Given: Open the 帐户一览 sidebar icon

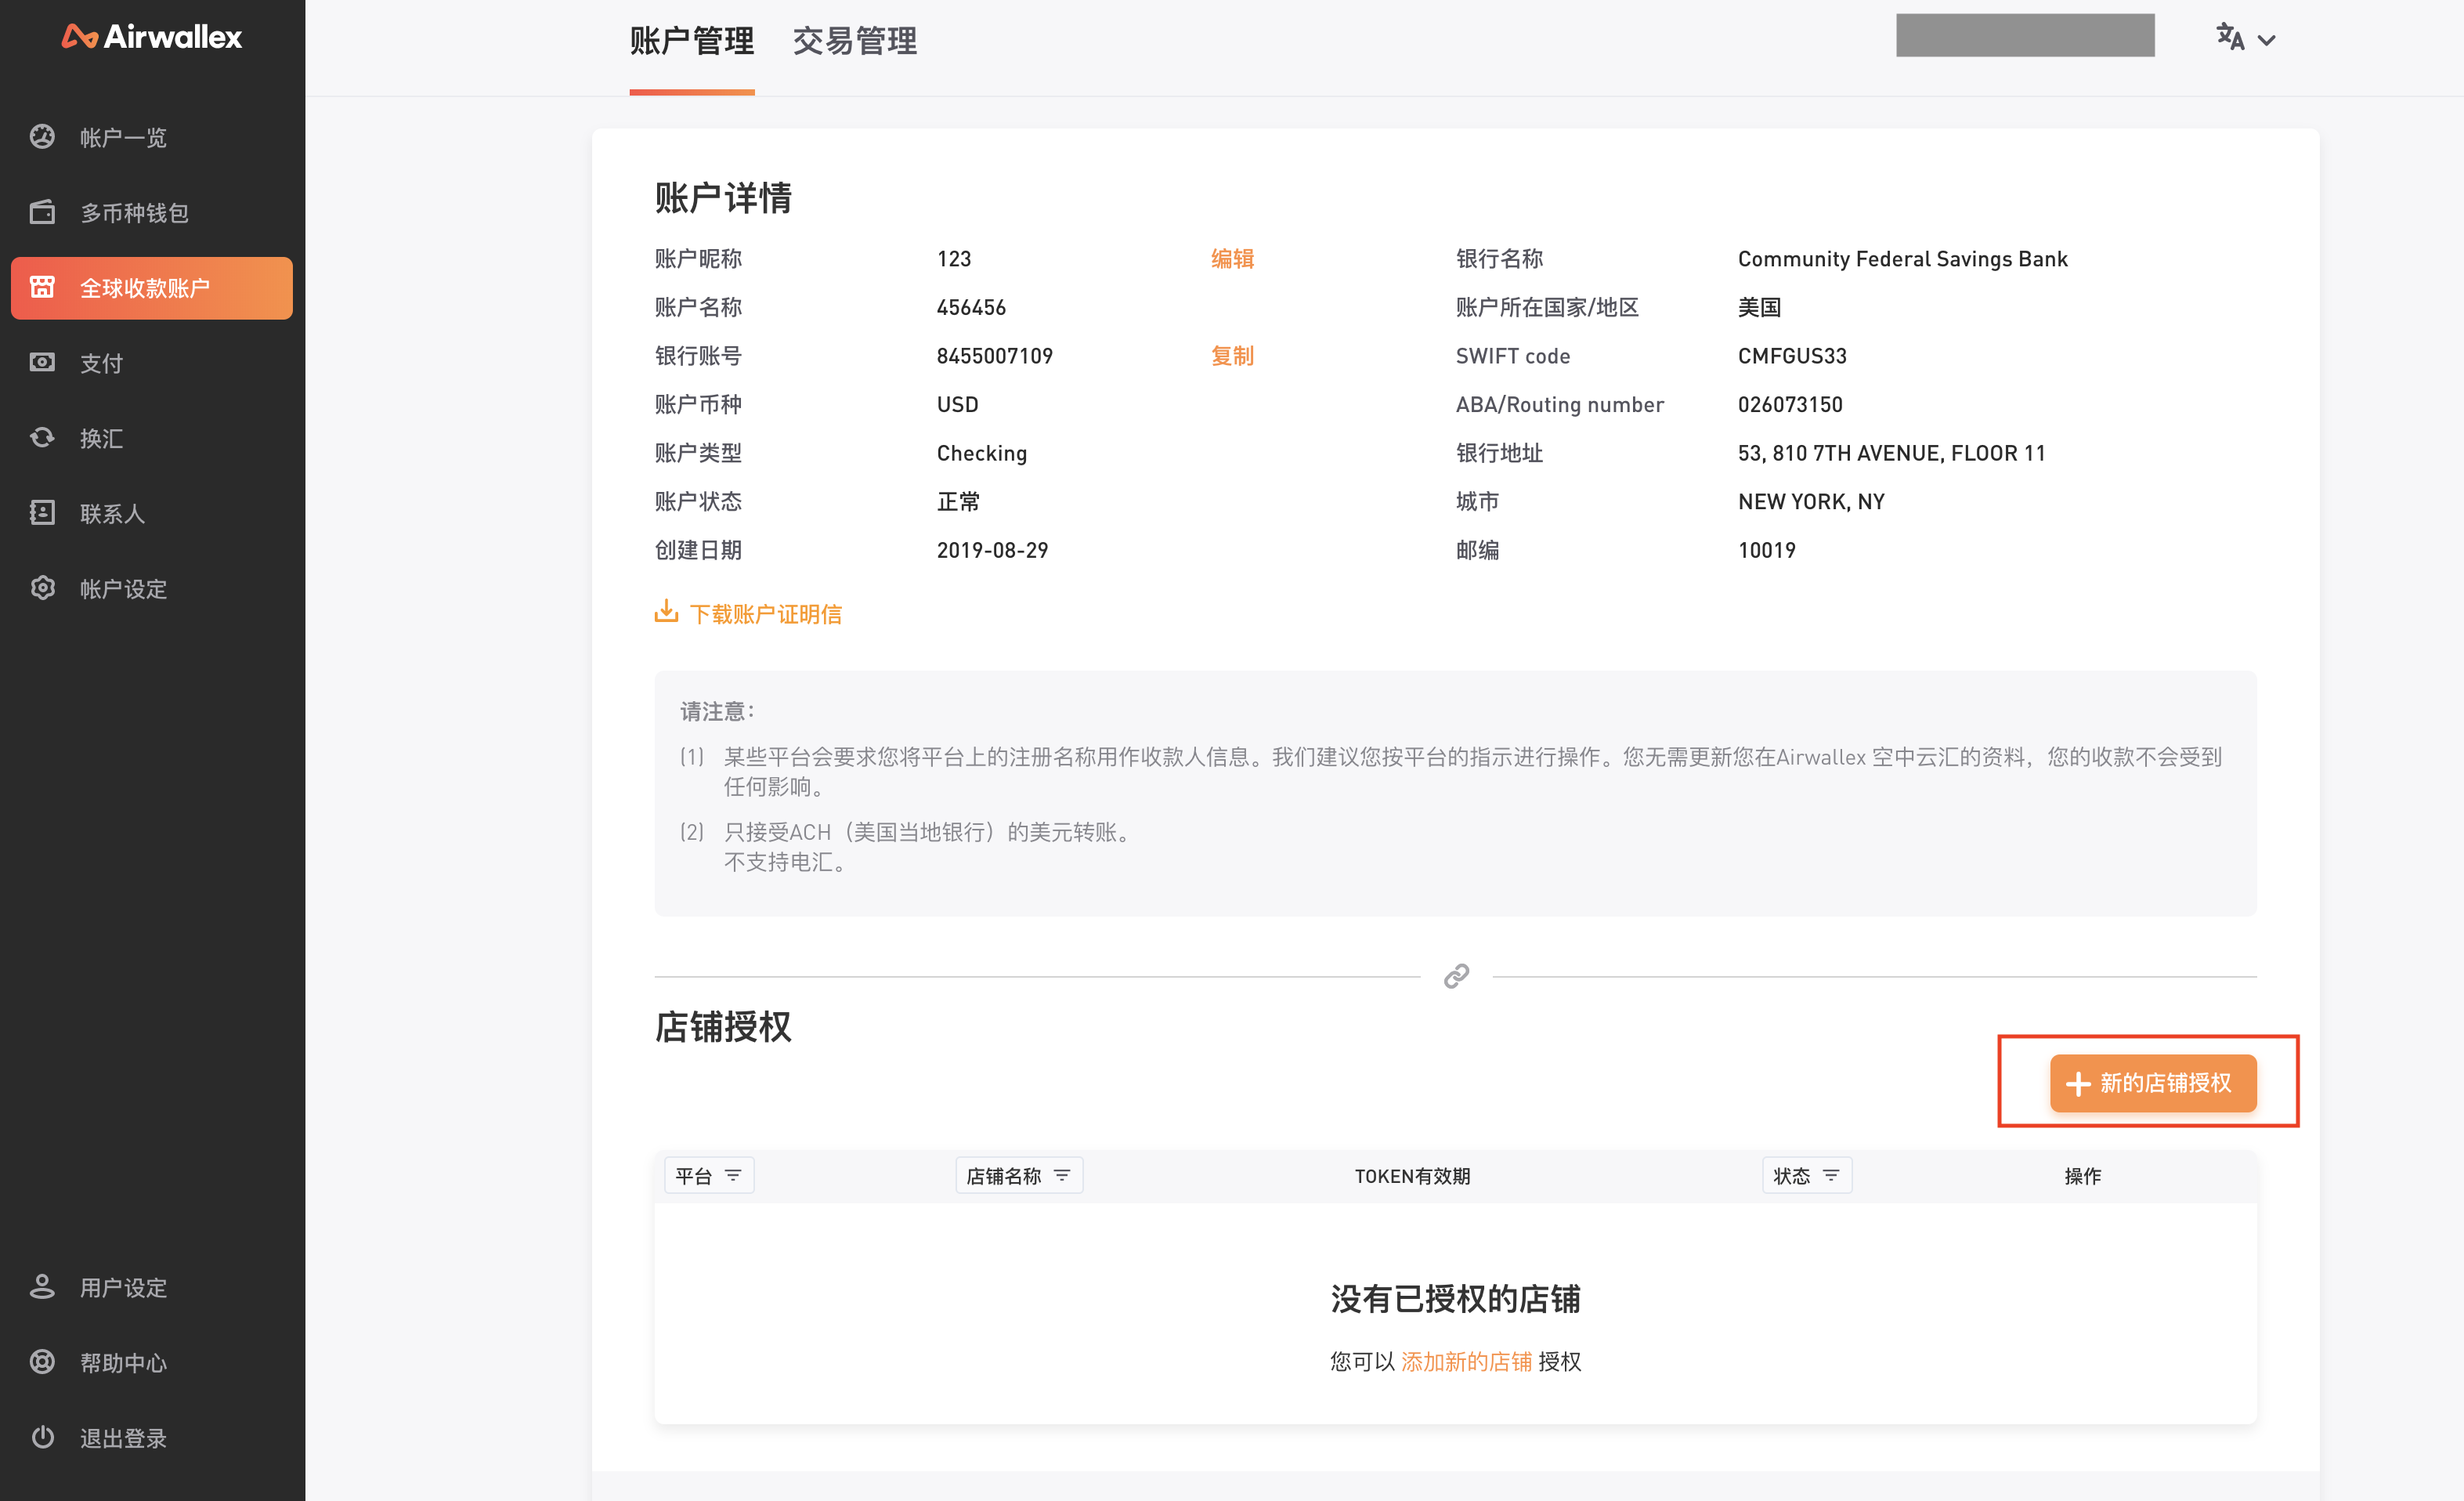Looking at the screenshot, I should coord(42,137).
